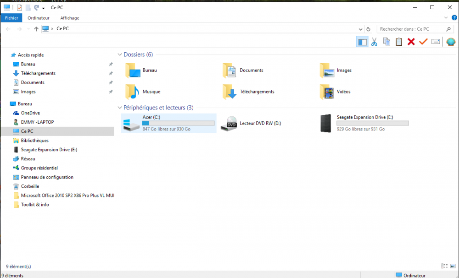Select the Documents folder in Dossiers
This screenshot has height=278, width=459.
pyautogui.click(x=243, y=71)
